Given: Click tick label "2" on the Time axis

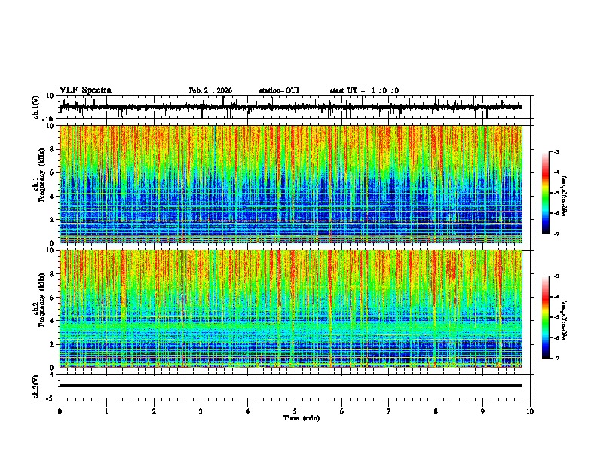Looking at the screenshot, I should (x=154, y=411).
